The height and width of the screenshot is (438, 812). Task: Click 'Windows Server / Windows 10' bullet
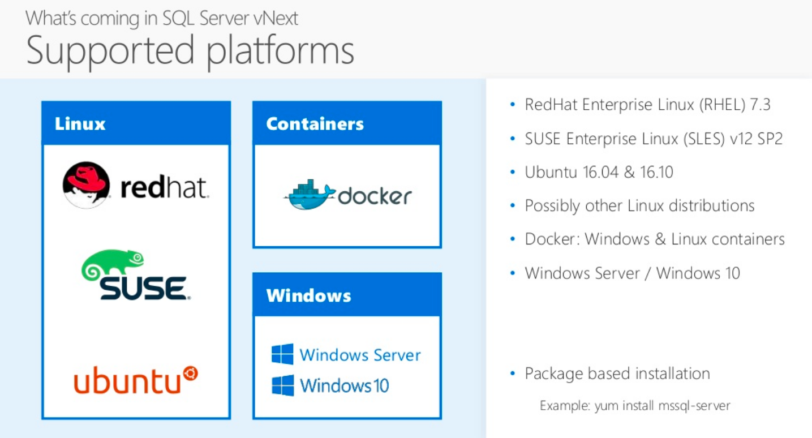pyautogui.click(x=632, y=273)
